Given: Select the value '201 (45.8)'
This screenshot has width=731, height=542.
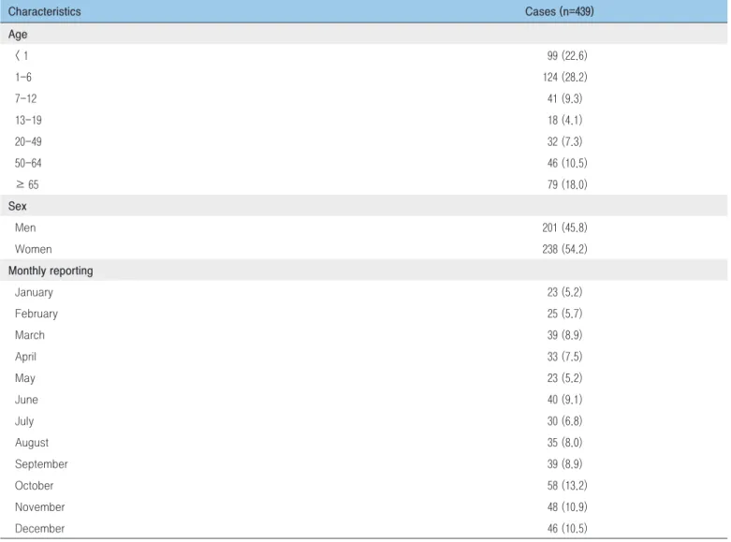Looking at the screenshot, I should coord(564,227).
